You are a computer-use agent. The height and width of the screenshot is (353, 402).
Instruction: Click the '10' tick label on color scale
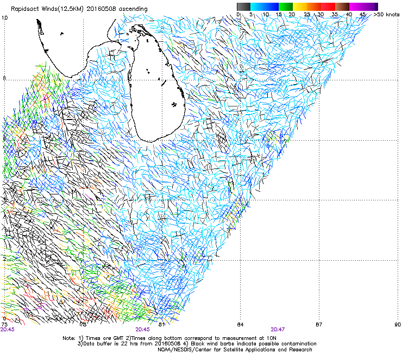(265, 15)
